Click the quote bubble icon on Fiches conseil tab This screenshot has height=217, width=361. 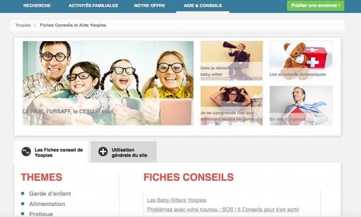click(x=26, y=152)
